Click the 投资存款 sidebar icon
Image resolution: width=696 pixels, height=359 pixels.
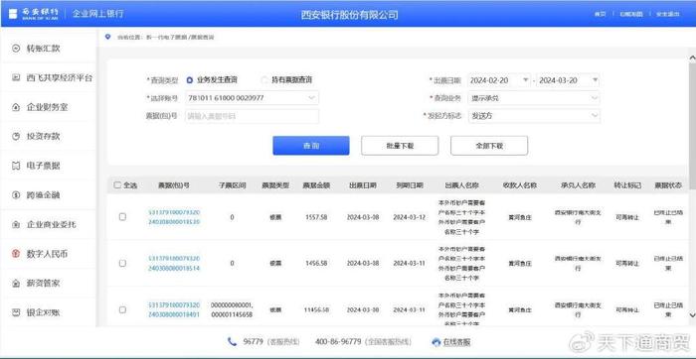tap(16, 136)
